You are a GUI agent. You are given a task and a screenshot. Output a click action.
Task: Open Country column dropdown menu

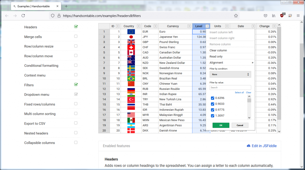(139, 26)
